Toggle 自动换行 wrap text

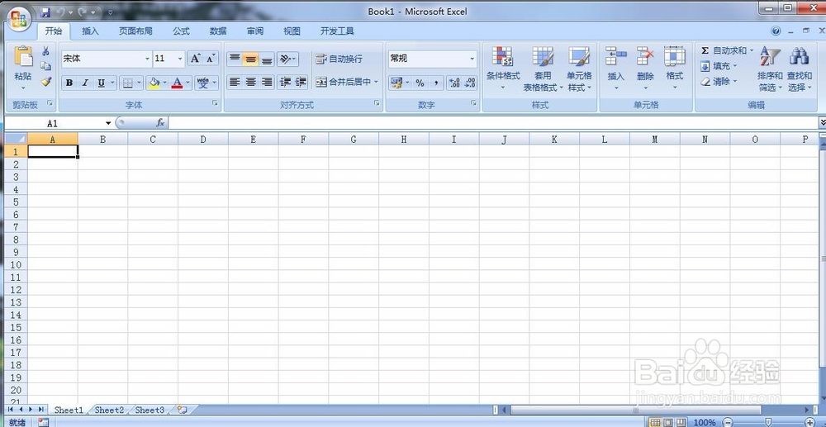pos(339,59)
